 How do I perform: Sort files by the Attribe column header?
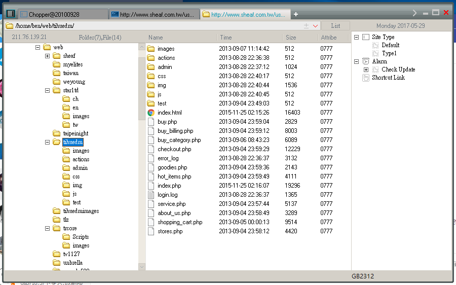[x=329, y=38]
